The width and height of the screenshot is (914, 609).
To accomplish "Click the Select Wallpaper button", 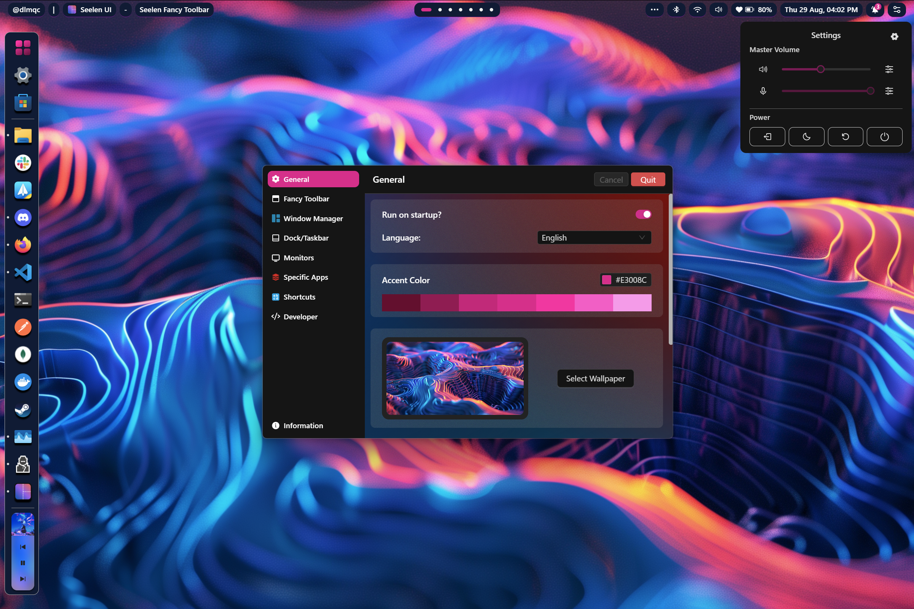I will coord(595,378).
